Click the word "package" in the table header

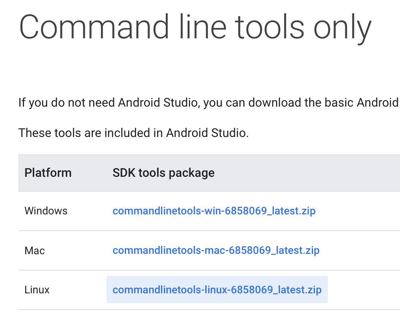pos(192,173)
